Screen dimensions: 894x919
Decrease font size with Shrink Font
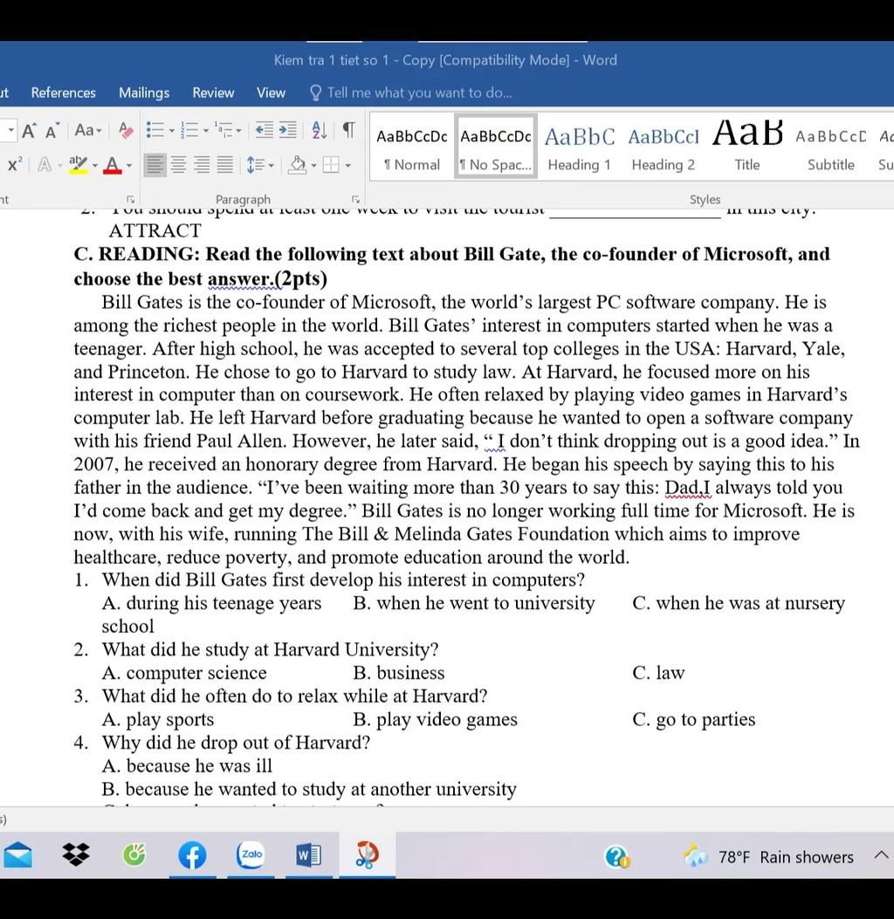point(52,130)
